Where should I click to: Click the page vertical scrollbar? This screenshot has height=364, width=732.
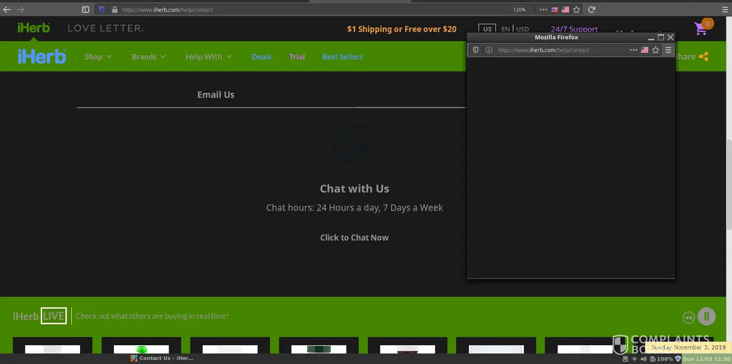coord(729,184)
